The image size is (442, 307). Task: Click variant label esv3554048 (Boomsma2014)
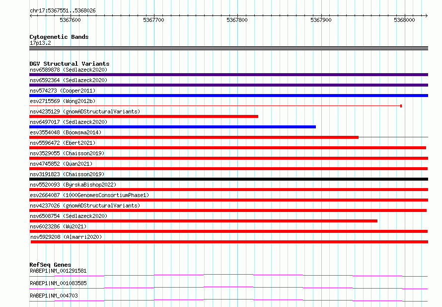coord(66,132)
